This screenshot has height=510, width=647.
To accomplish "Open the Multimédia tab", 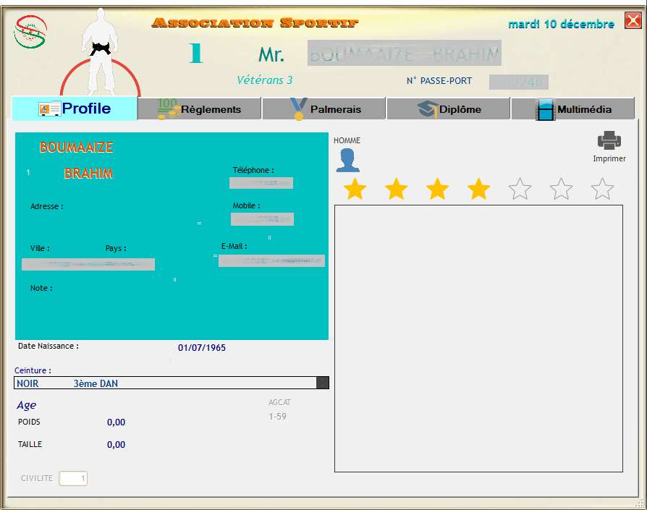I will (x=573, y=109).
